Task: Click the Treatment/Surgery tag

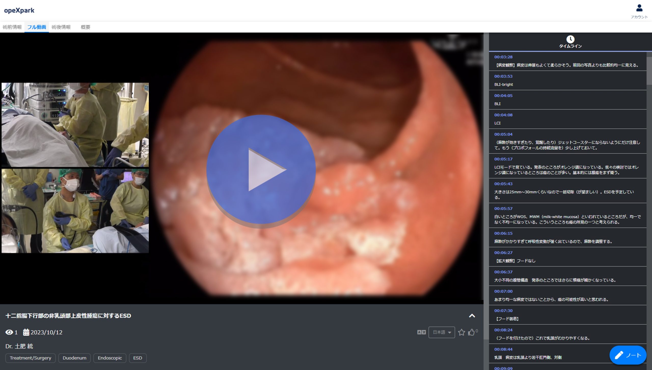Action: tap(30, 358)
